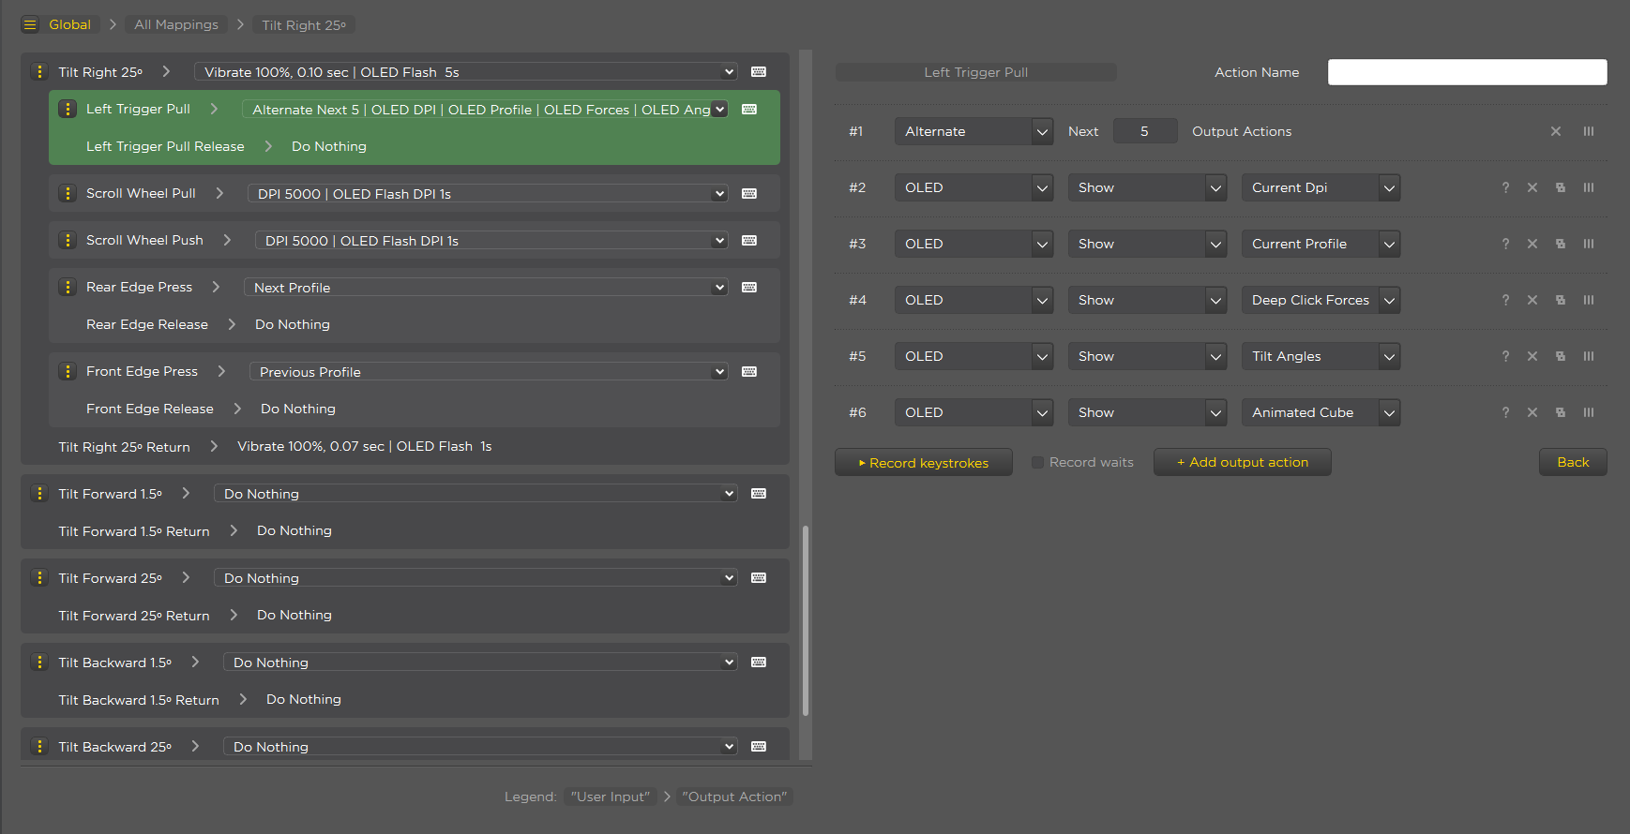Click the reorder handle for action #6

tap(1589, 412)
